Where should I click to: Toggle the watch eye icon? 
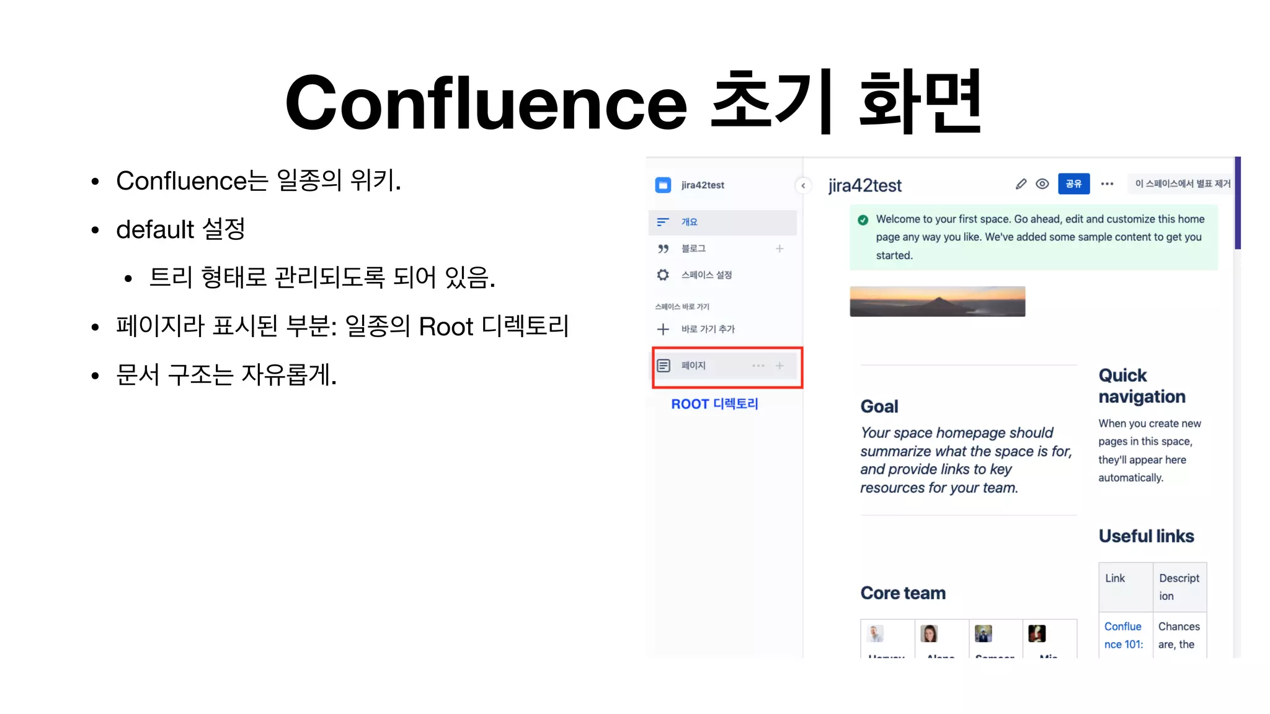coord(1042,184)
